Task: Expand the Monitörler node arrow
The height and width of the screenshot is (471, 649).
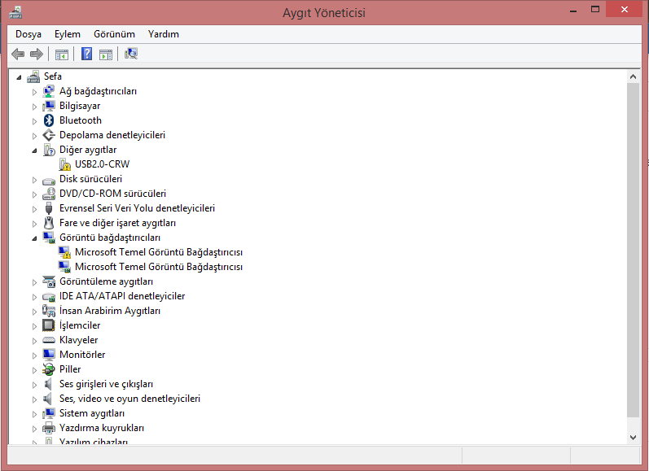Action: click(34, 355)
